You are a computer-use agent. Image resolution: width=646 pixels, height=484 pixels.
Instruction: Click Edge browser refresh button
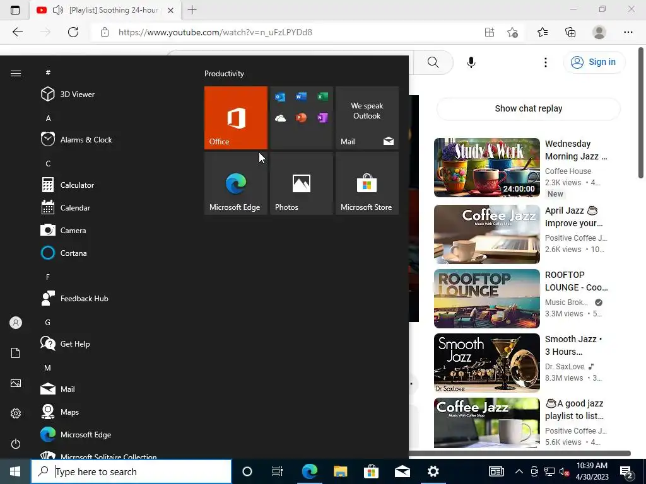click(73, 32)
